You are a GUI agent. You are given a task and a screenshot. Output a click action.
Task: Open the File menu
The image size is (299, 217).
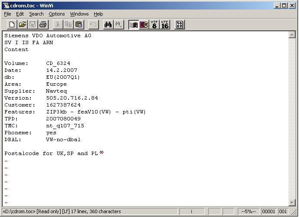coord(7,14)
